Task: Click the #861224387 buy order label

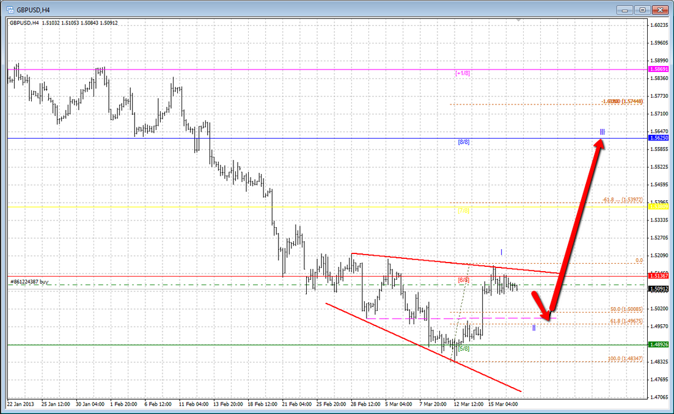Action: pos(29,282)
